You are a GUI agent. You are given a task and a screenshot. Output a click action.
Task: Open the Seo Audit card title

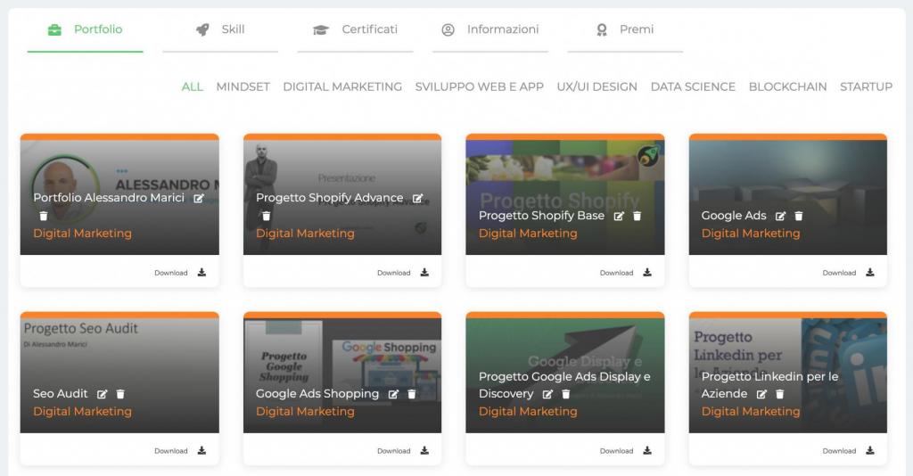pos(61,394)
